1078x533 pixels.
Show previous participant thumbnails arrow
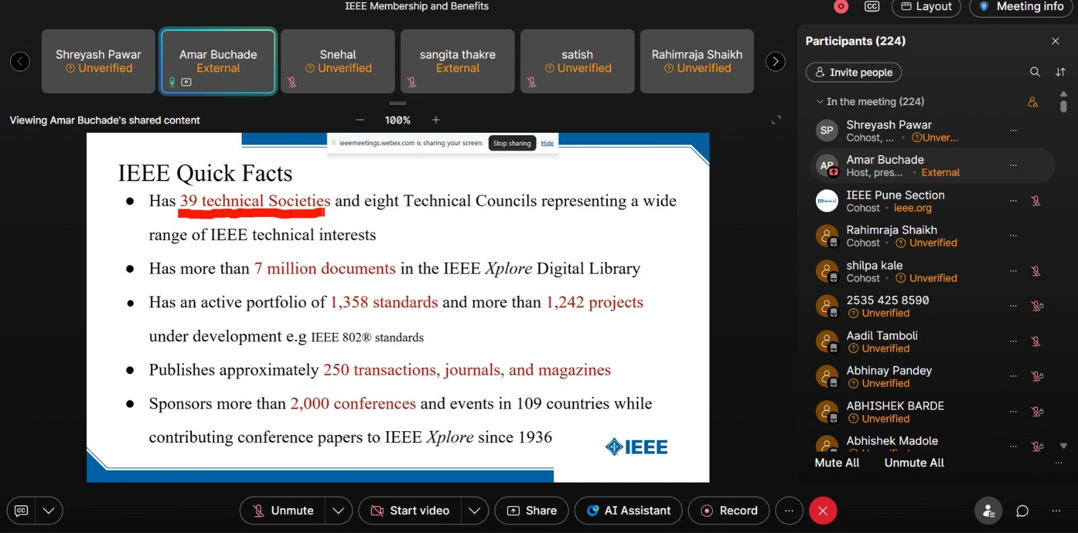(20, 61)
